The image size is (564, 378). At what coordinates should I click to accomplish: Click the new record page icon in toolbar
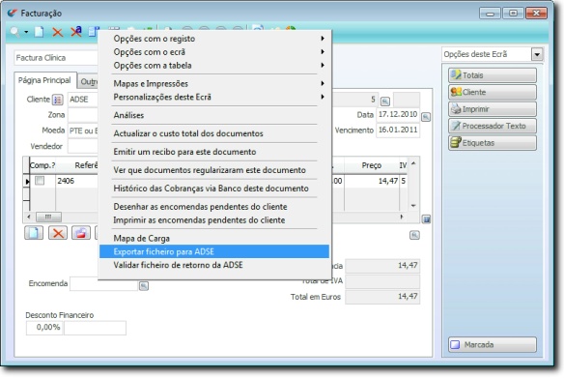[39, 32]
